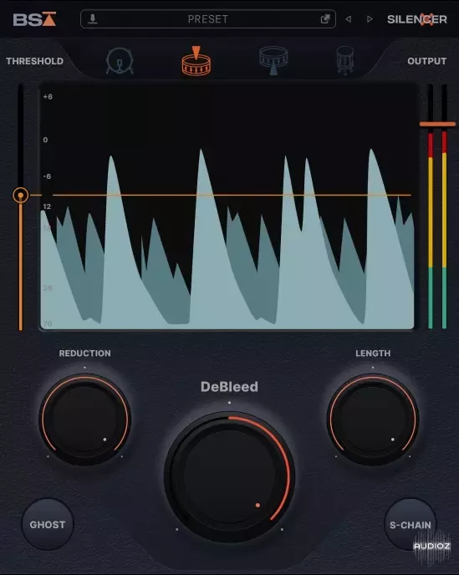Screen dimensions: 459x575
Task: Click the Silencer title logo
Action: pyautogui.click(x=417, y=19)
